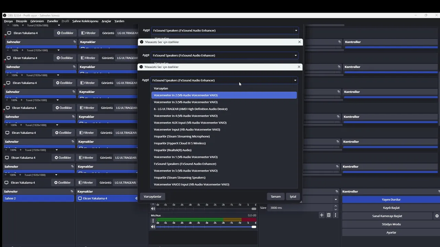Open the Profil menu
This screenshot has width=440, height=247.
[x=65, y=21]
